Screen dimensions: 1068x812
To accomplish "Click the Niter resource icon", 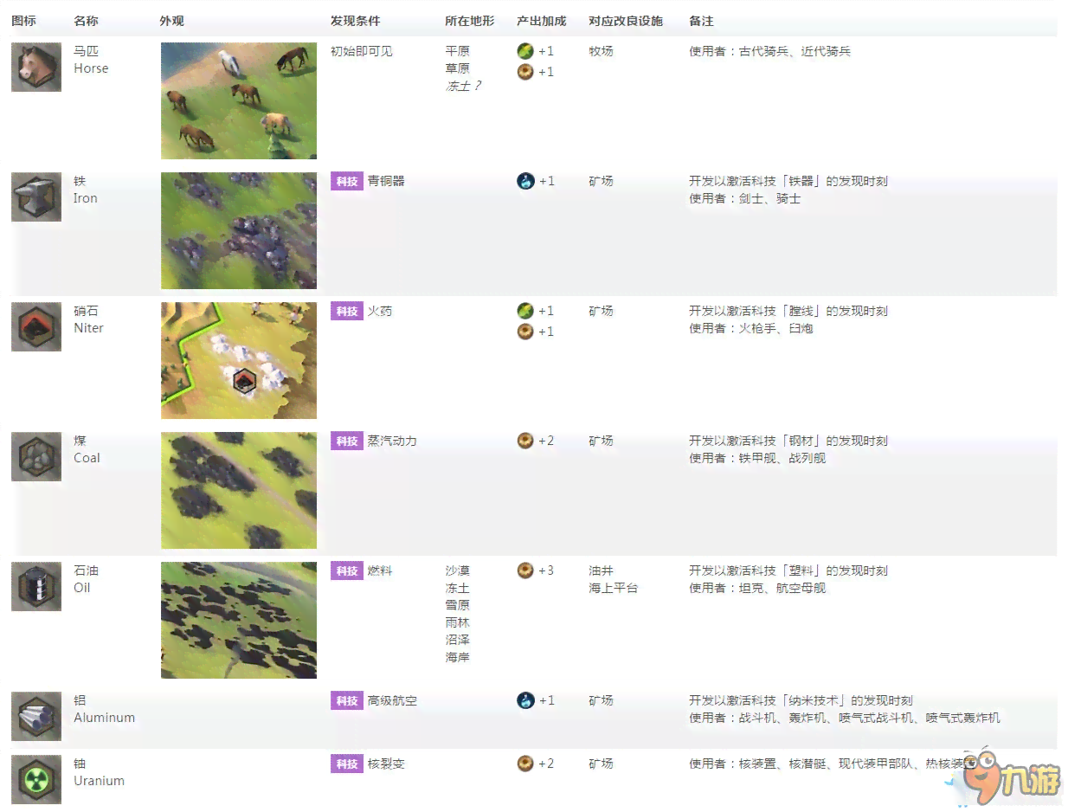I will click(x=36, y=327).
